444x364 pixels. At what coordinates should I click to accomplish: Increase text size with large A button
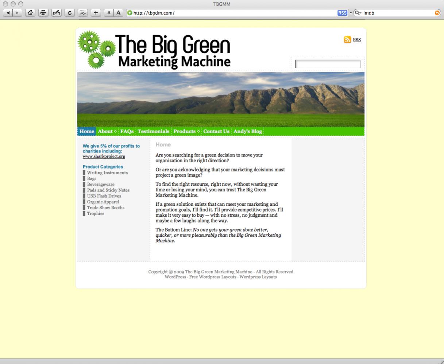click(x=118, y=13)
